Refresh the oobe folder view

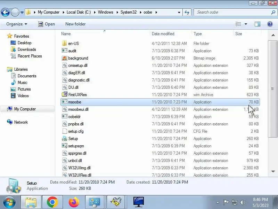(187, 12)
